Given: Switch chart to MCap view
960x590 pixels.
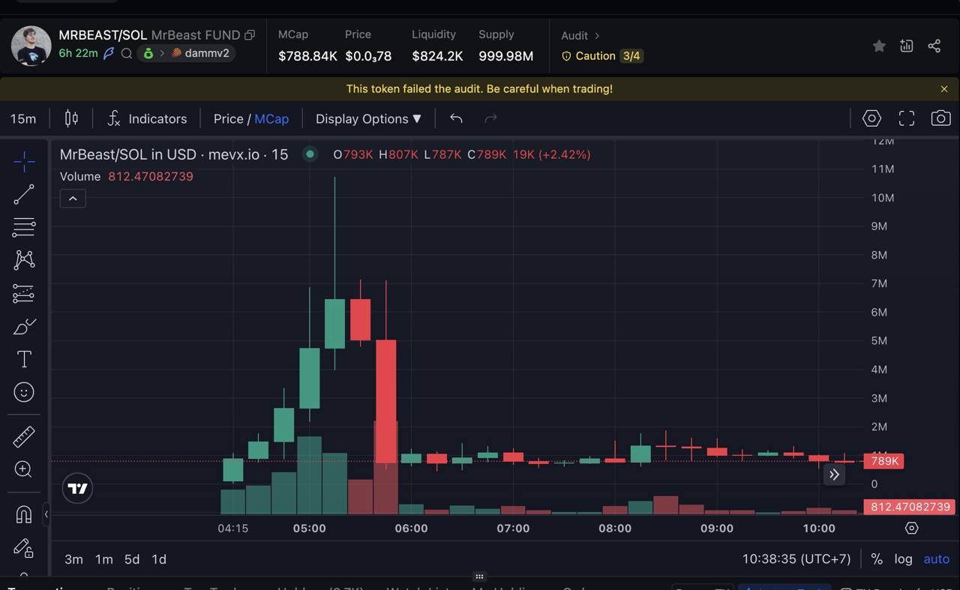Looking at the screenshot, I should 271,118.
